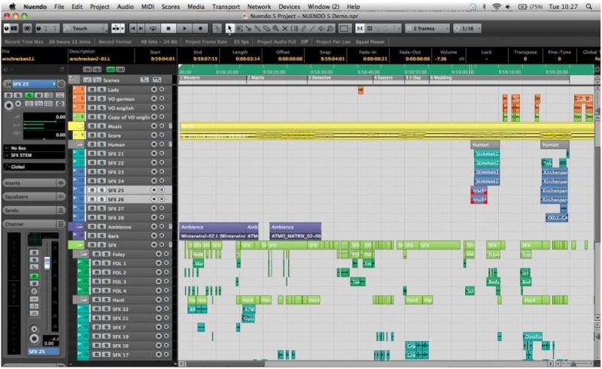The height and width of the screenshot is (369, 602).
Task: Collapse the Channel inspector section
Action: click(x=34, y=224)
